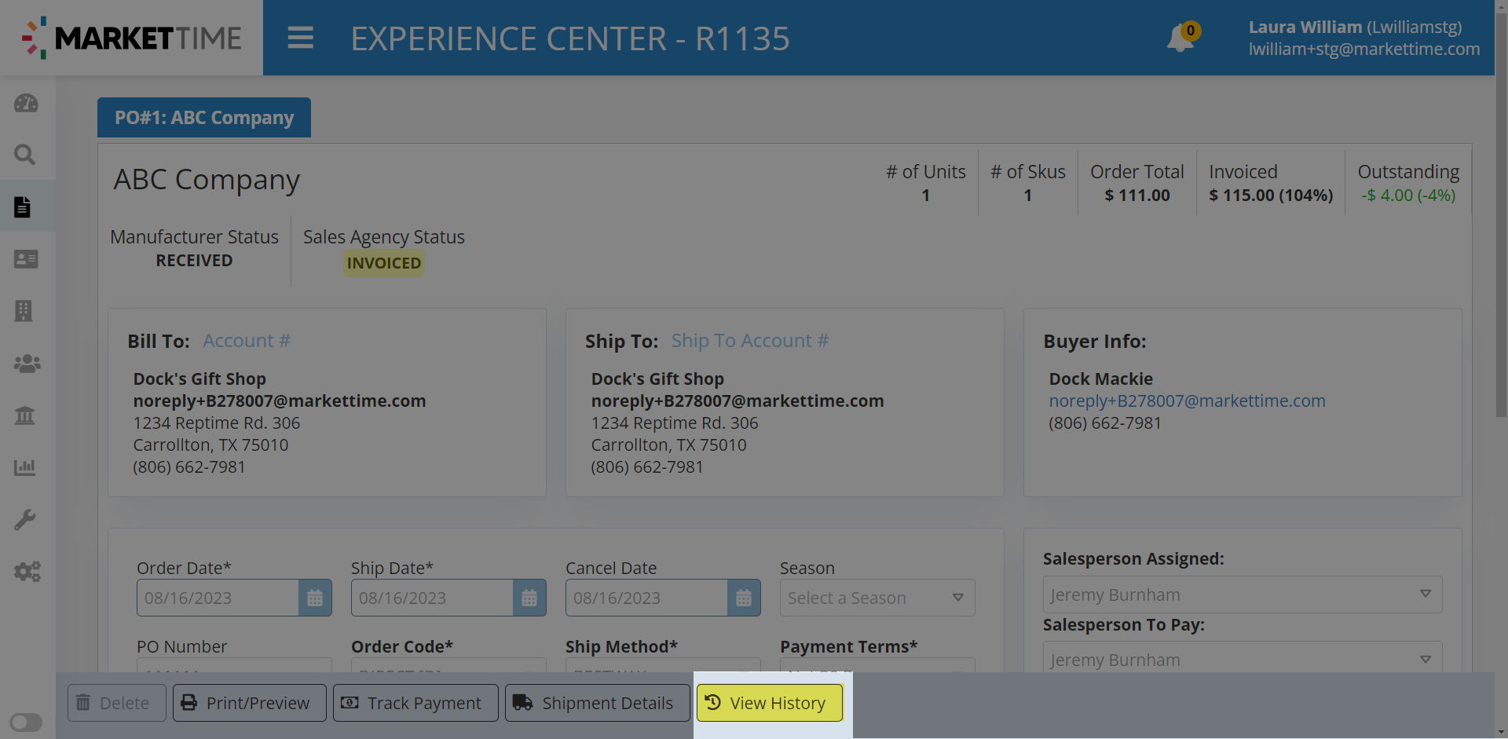Click the RECEIVED manufacturer status

point(194,261)
